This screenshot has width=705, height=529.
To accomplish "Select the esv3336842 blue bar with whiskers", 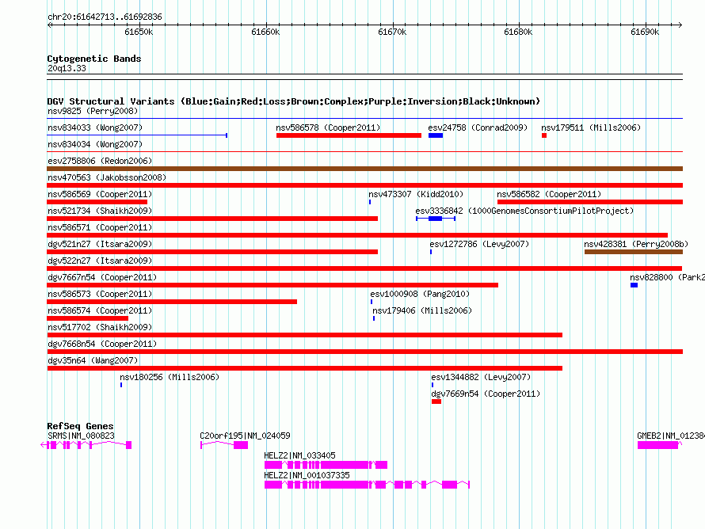I will tap(435, 219).
